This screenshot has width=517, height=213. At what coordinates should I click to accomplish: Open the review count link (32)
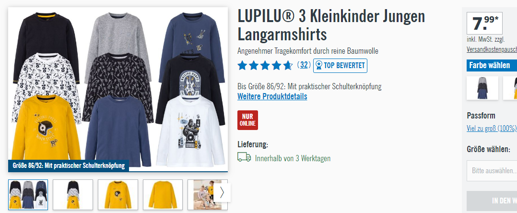pyautogui.click(x=304, y=65)
